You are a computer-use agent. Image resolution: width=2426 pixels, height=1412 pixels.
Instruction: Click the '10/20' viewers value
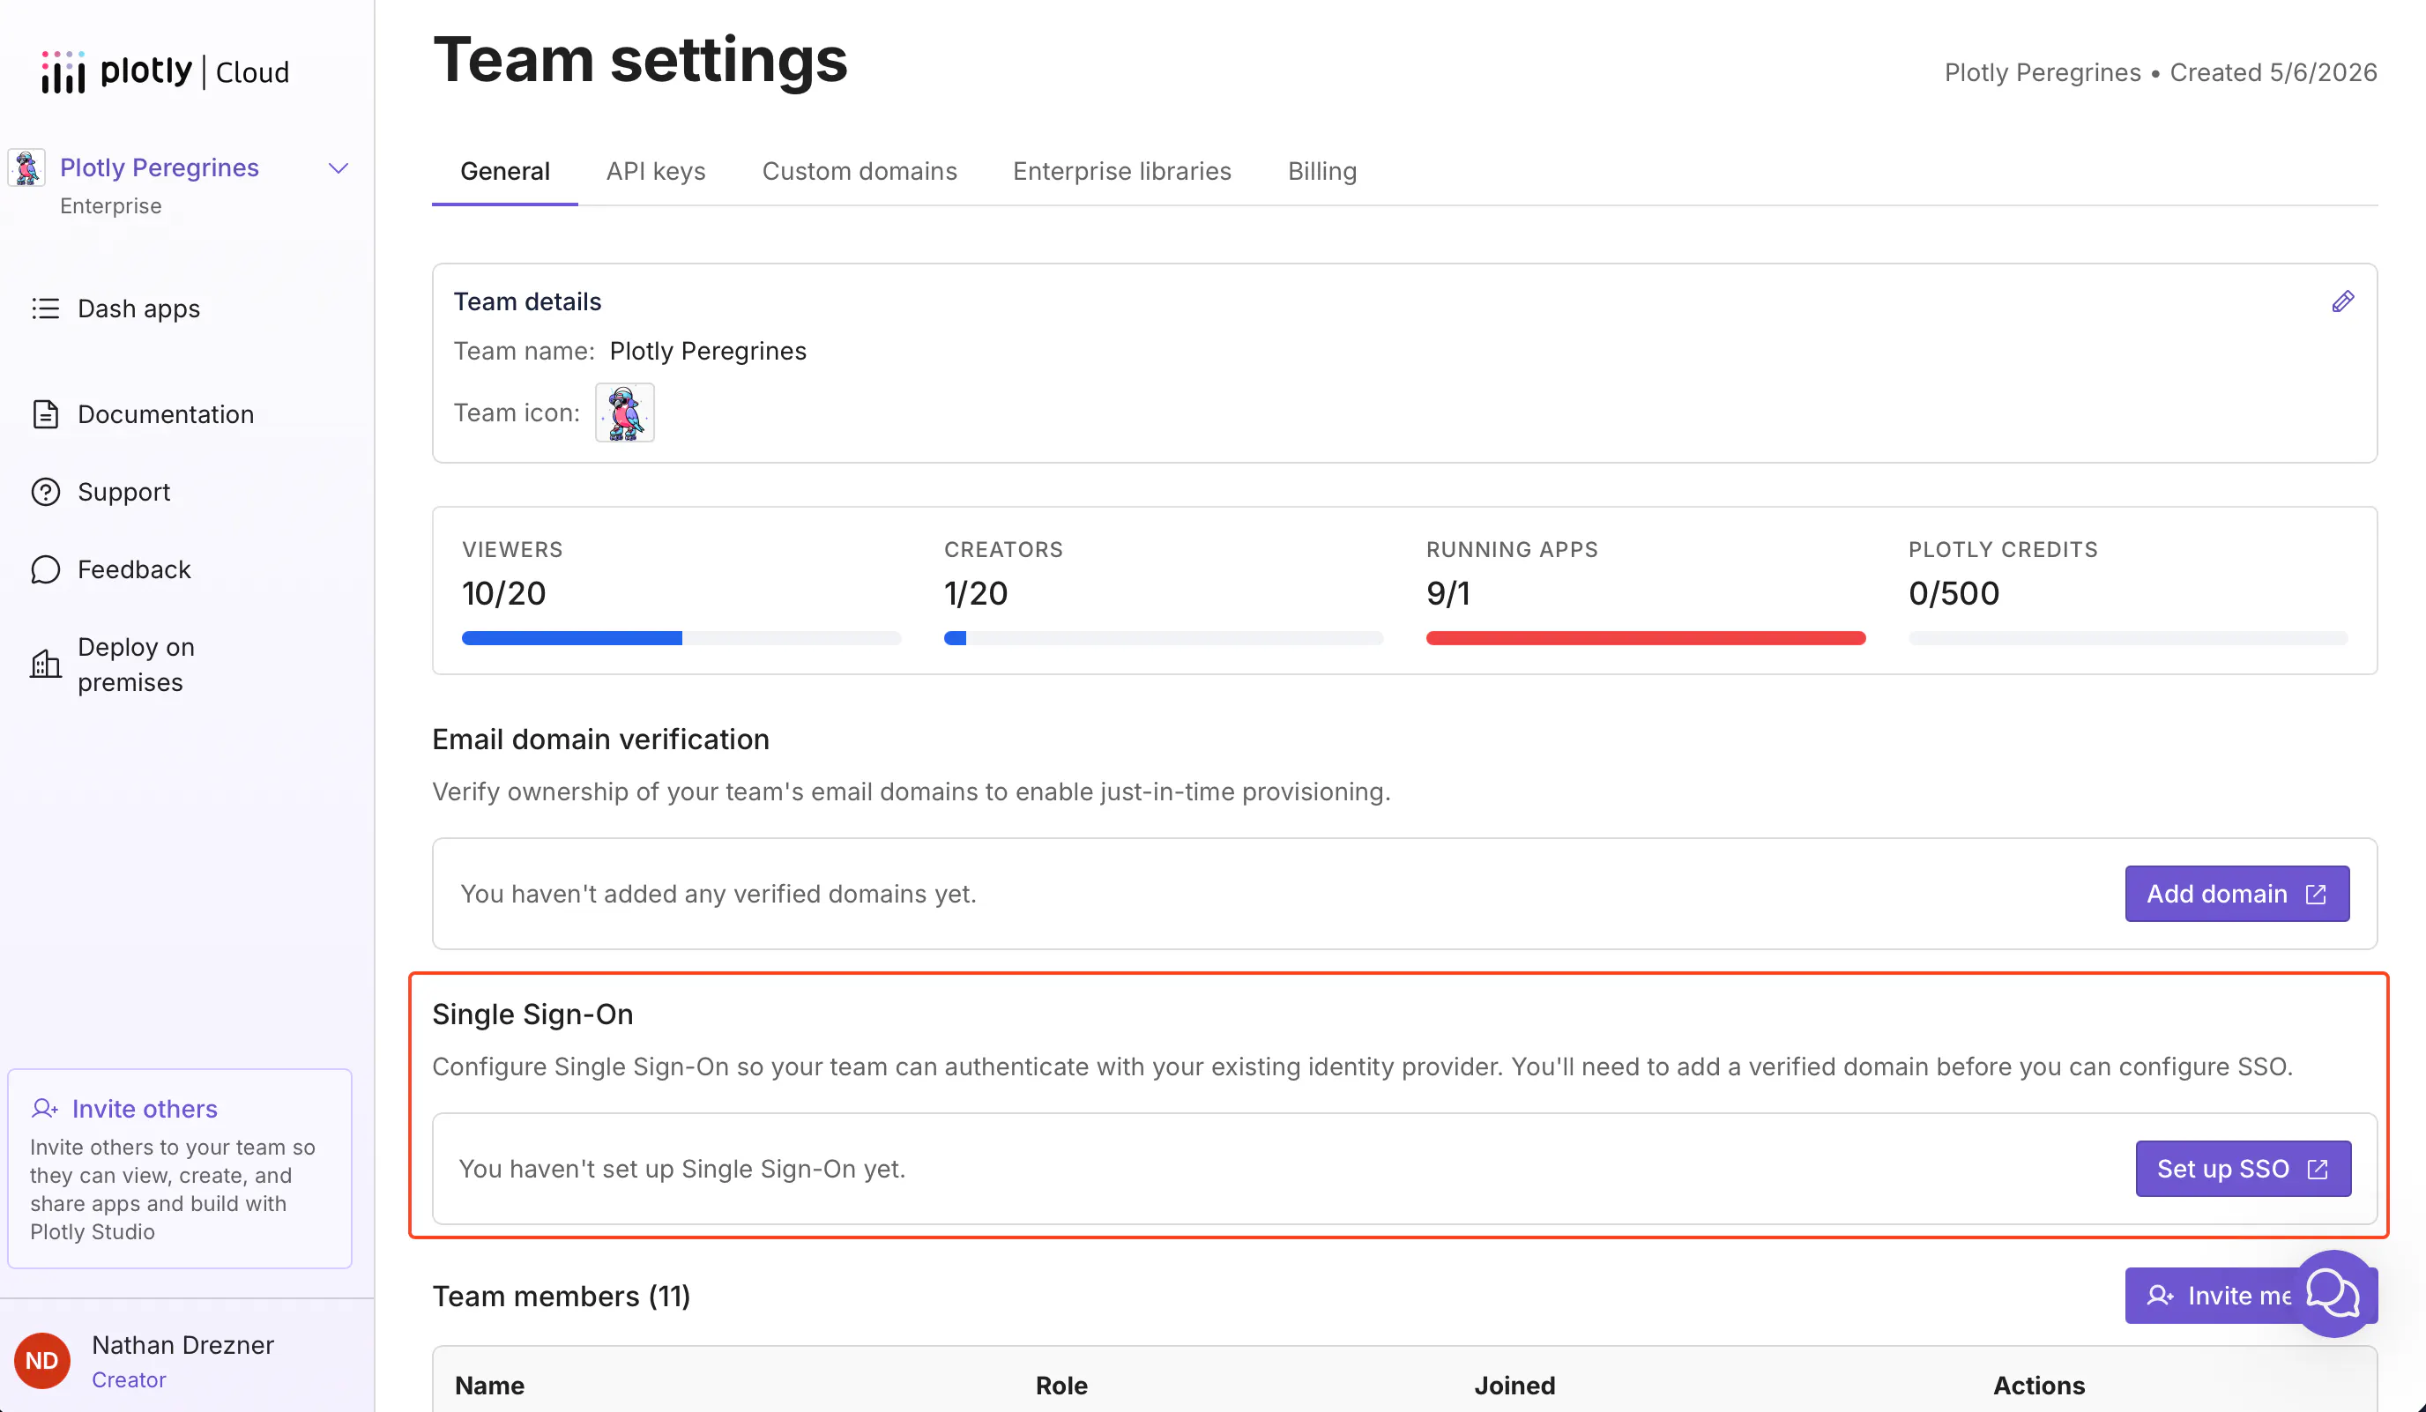(x=503, y=593)
